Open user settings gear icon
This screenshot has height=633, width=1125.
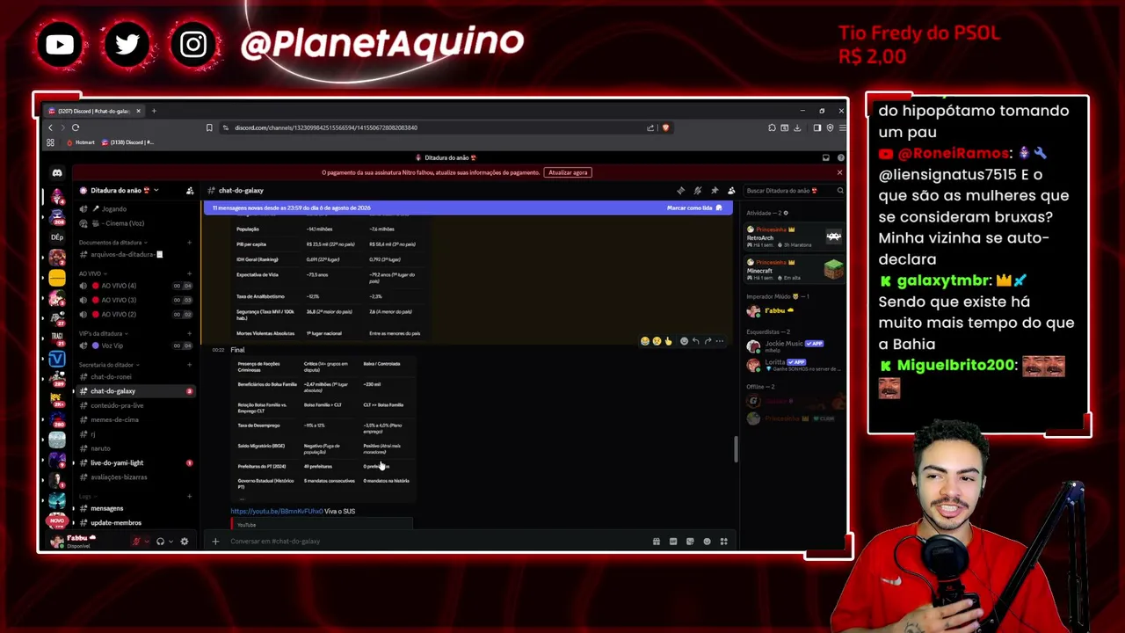[185, 542]
